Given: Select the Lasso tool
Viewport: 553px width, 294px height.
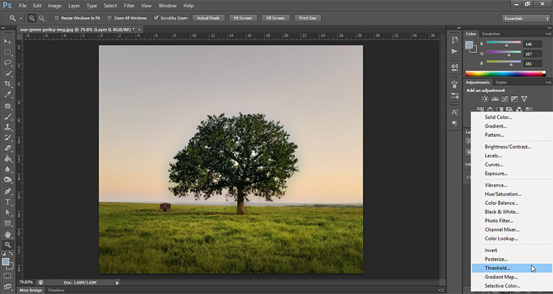Looking at the screenshot, I should point(8,63).
